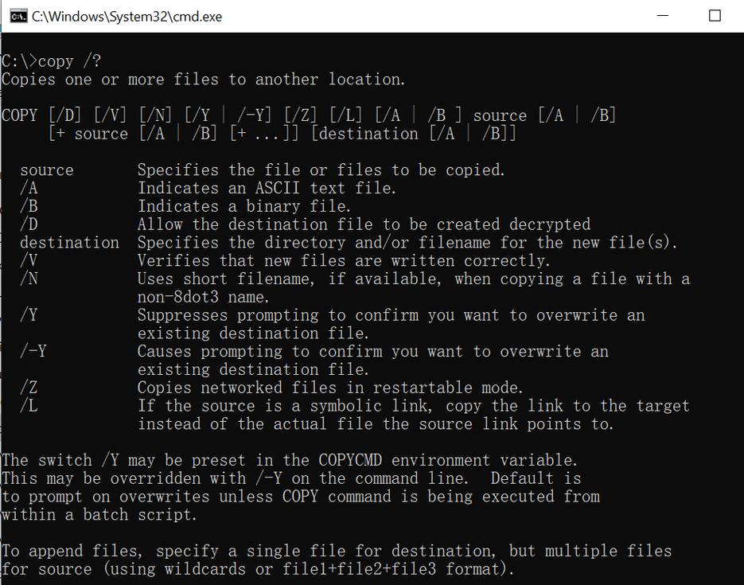This screenshot has height=585, width=744.
Task: Click "Copies networked files in restartable mode"
Action: coord(330,388)
